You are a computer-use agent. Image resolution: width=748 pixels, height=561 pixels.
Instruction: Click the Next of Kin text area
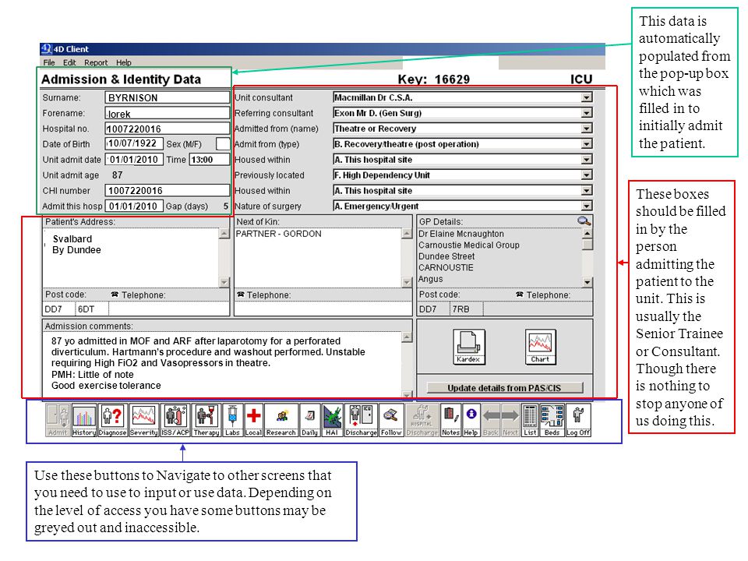[x=318, y=258]
